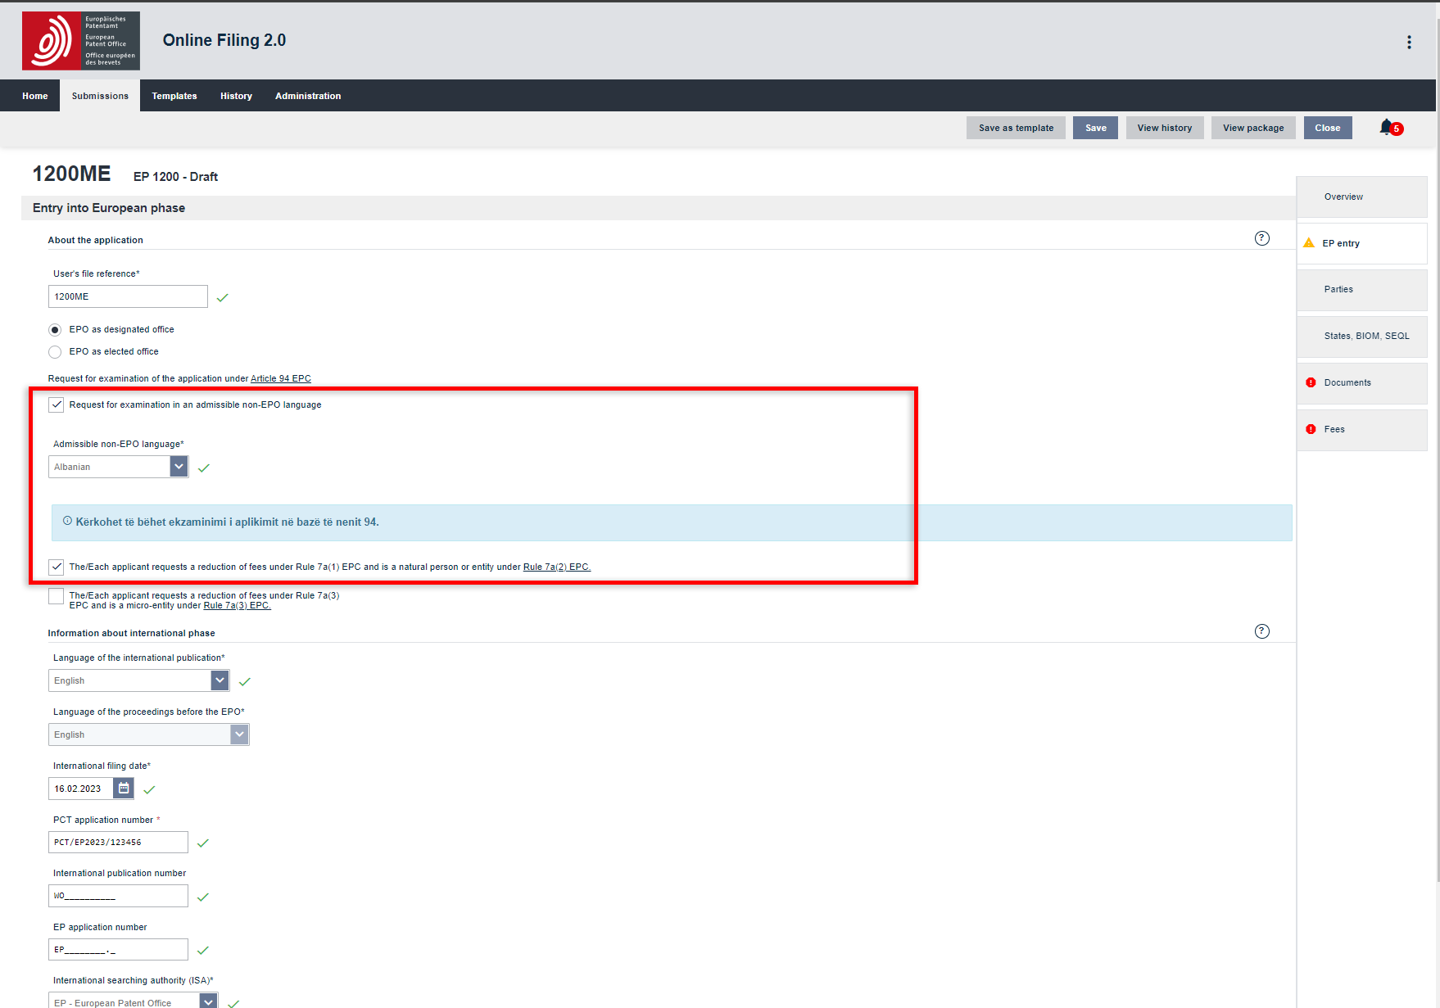Click the notifications bell icon
The width and height of the screenshot is (1440, 1008).
click(1386, 127)
